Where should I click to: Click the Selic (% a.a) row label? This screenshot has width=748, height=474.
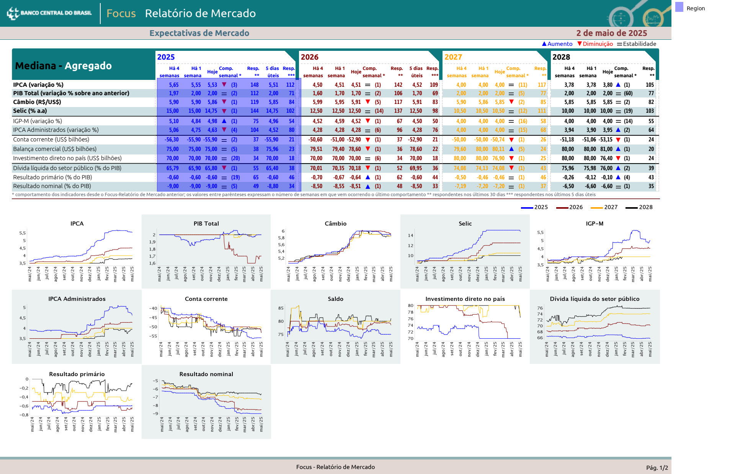click(x=30, y=111)
